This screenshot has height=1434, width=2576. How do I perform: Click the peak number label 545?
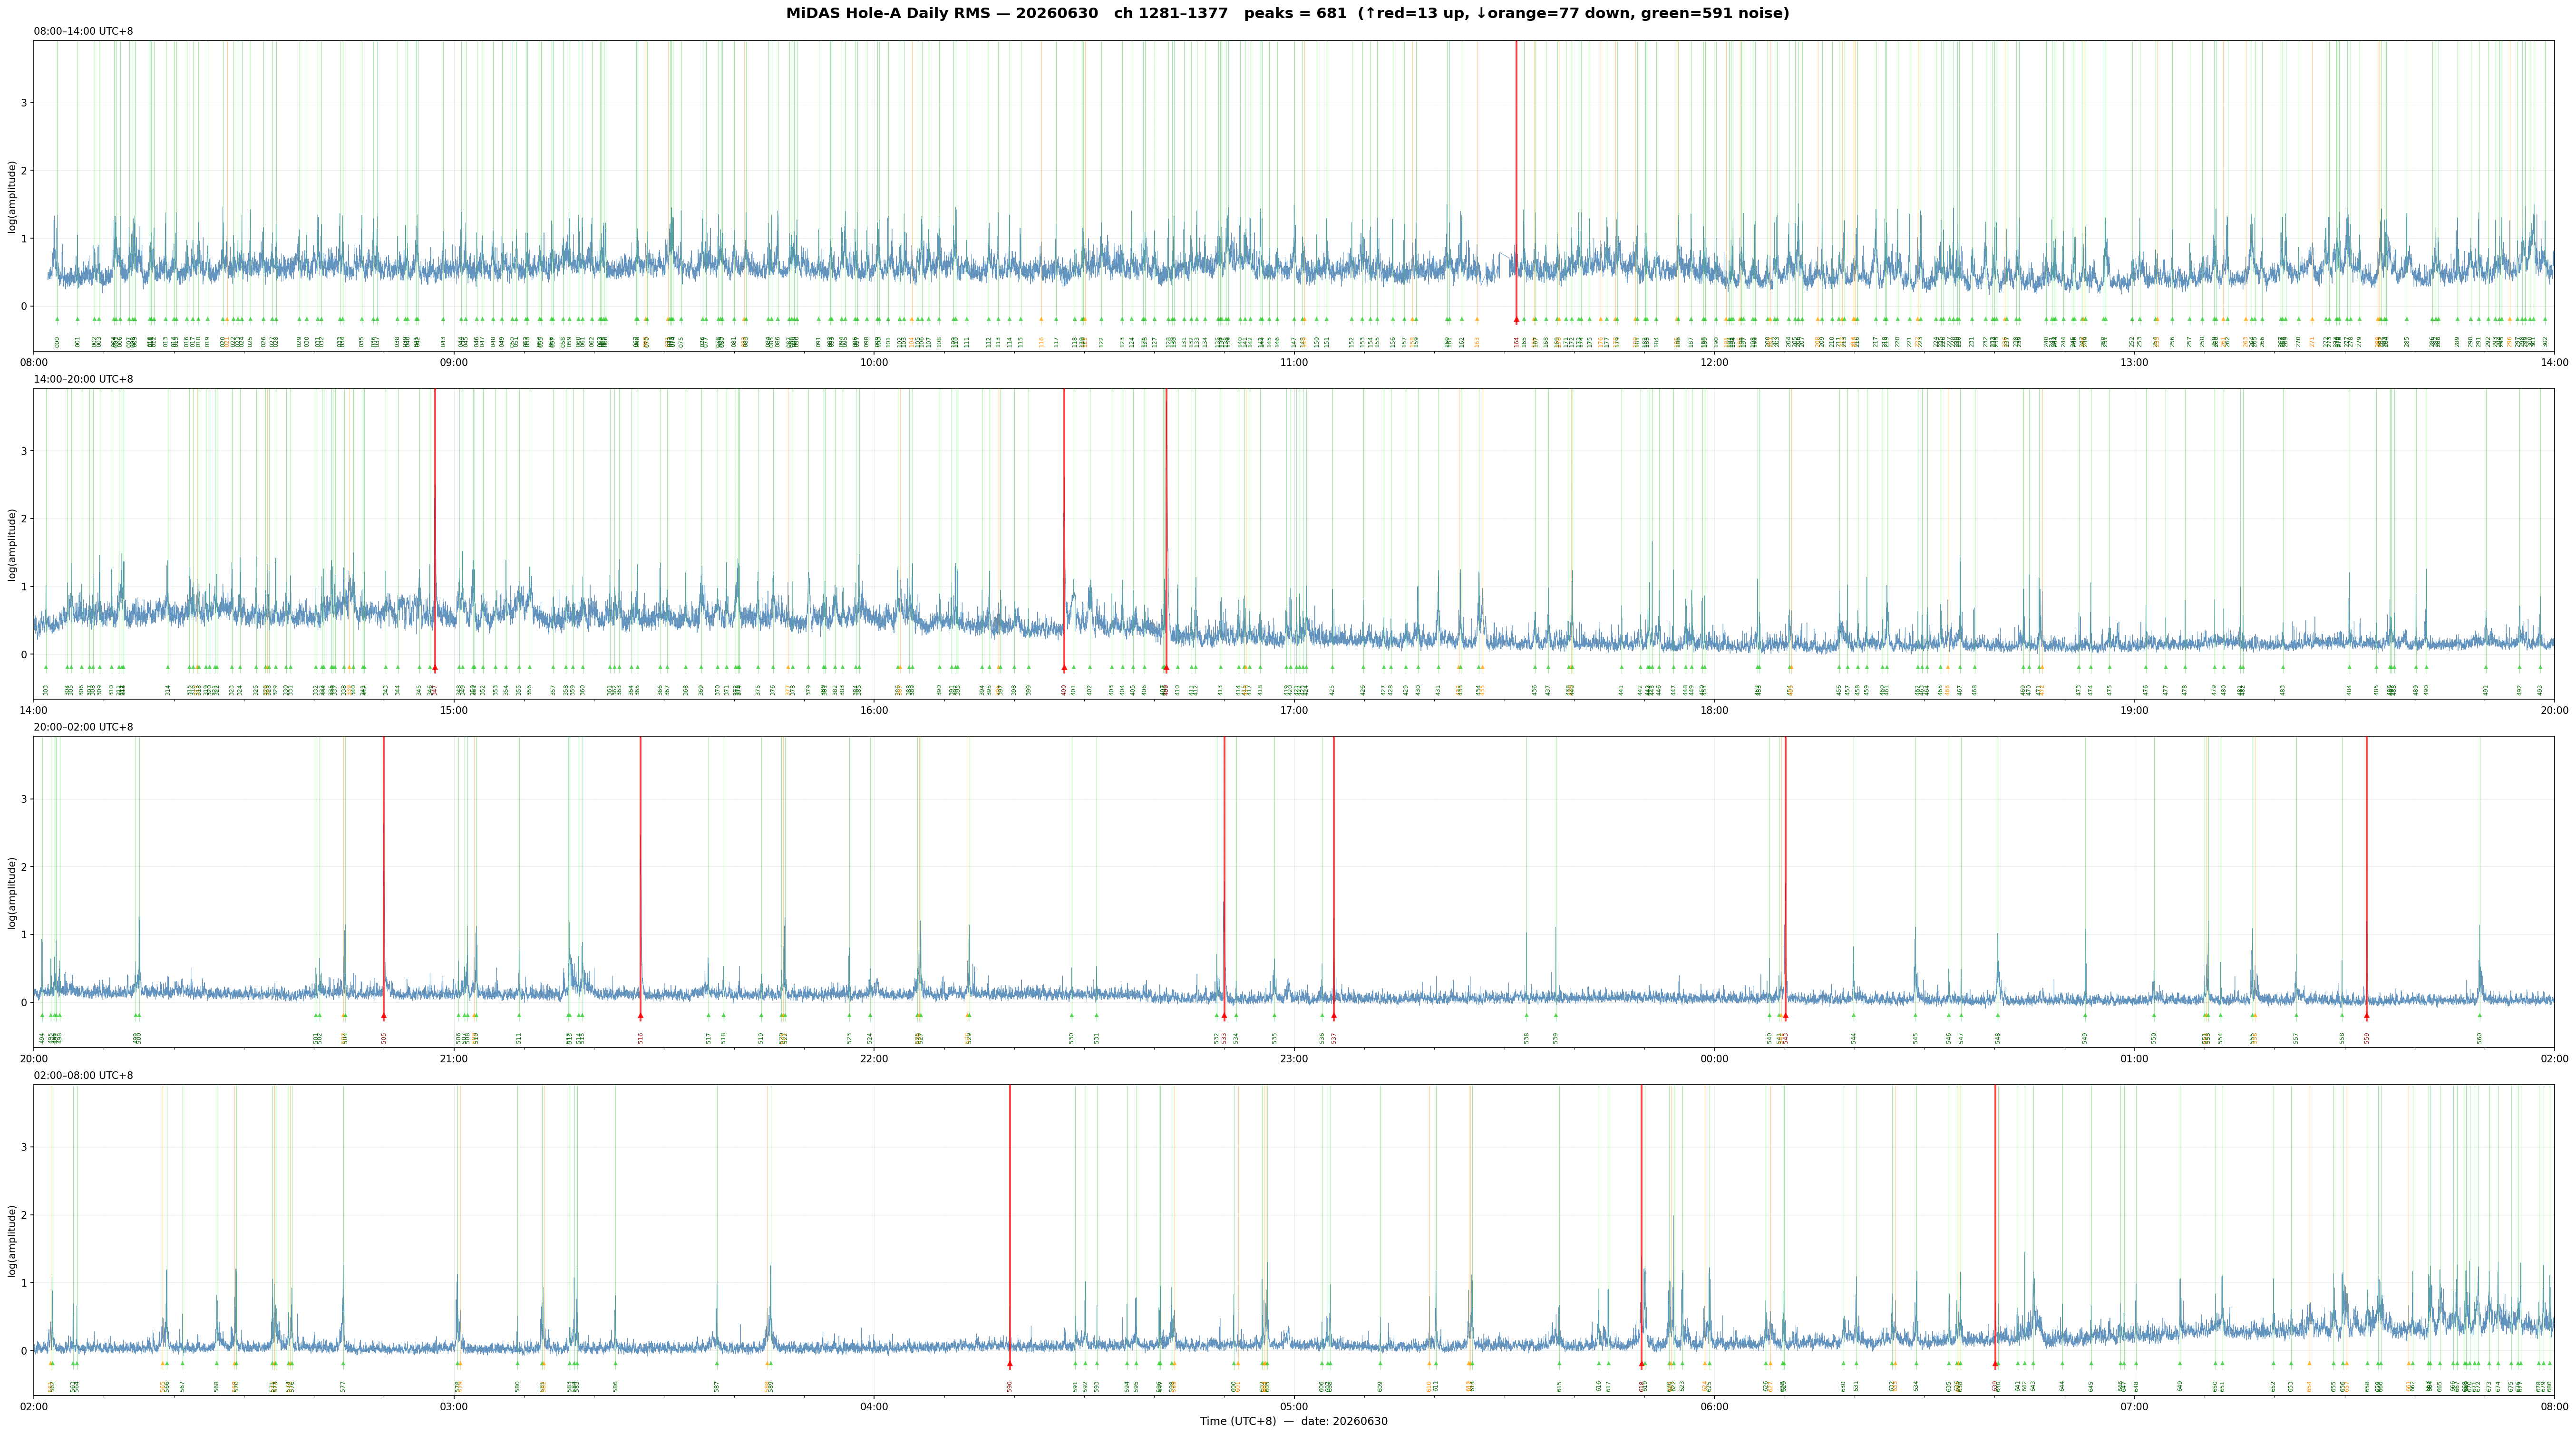pyautogui.click(x=1916, y=1038)
